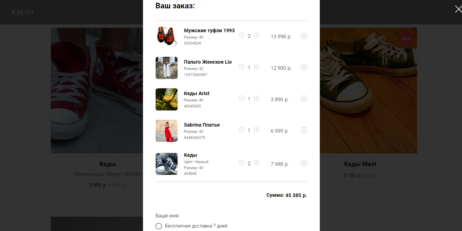This screenshot has height=231, width=462.
Task: Decrease quantity of Кеды Arist
Action: [x=242, y=98]
